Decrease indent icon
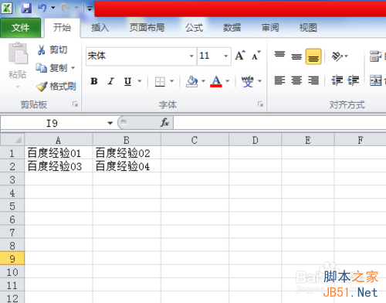The height and width of the screenshot is (303, 386). click(x=337, y=80)
